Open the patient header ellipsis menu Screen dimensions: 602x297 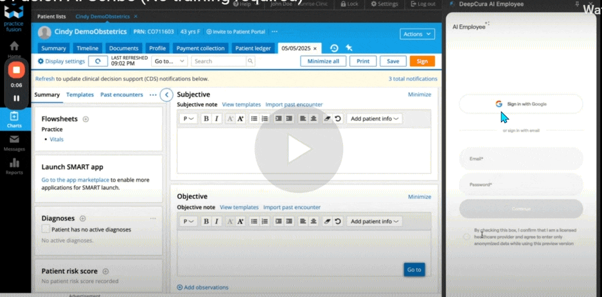(x=274, y=32)
